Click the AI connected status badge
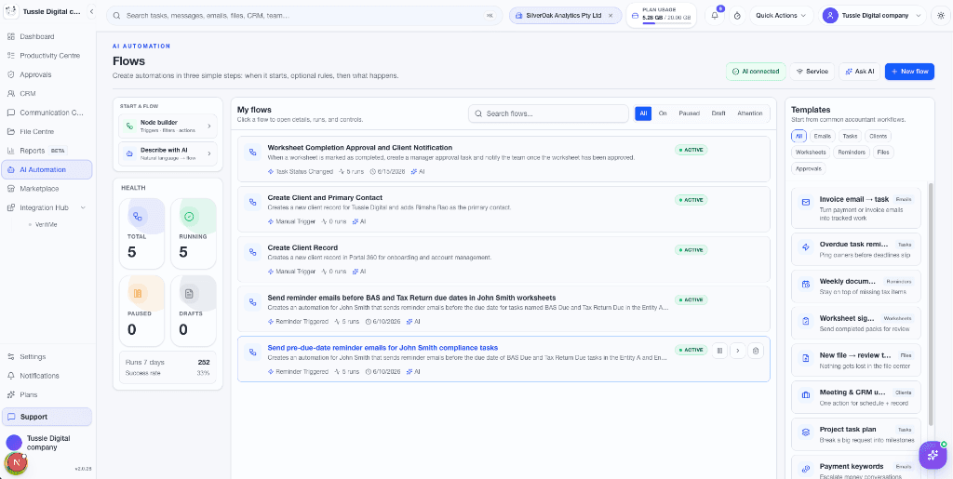The height and width of the screenshot is (479, 953). point(756,71)
